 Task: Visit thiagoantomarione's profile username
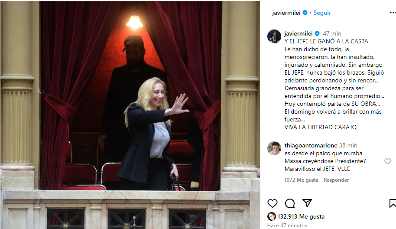pos(311,145)
